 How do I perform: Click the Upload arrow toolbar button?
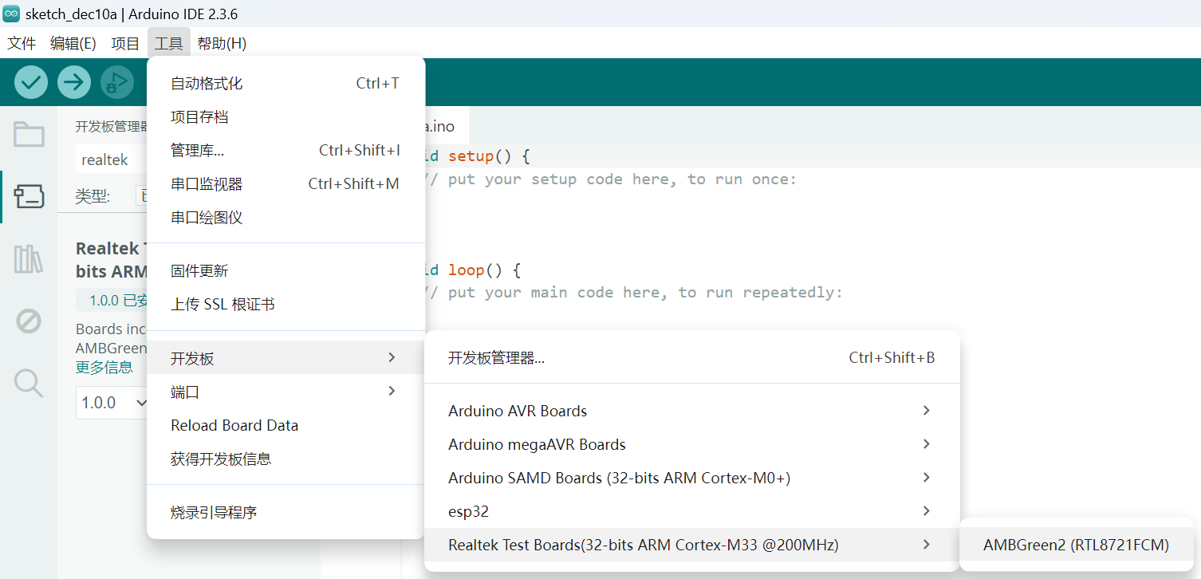click(74, 82)
